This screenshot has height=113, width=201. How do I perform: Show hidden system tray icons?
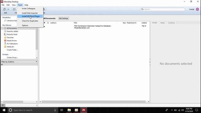pos(172,110)
